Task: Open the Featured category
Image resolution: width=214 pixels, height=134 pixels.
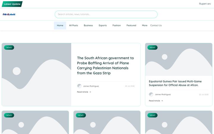Action: (x=131, y=25)
